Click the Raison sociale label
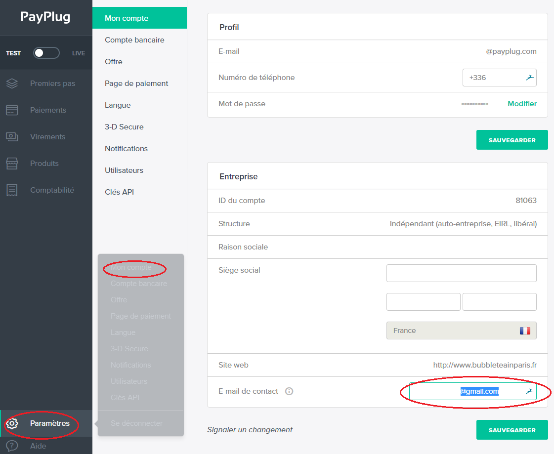Viewport: 554px width, 454px height. [x=243, y=247]
